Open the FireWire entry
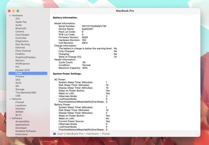Viewport: 209px width, 145px height. pos(20,54)
